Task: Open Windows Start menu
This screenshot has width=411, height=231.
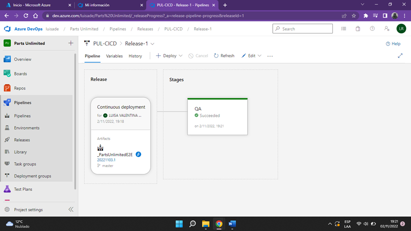Action: (x=179, y=224)
